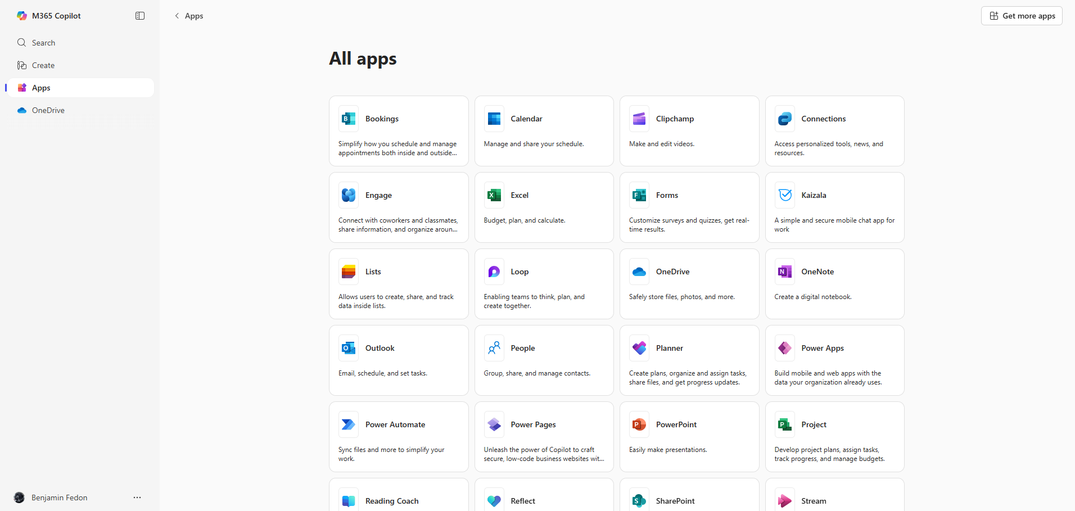Screen dimensions: 1075x511
Task: Click the Power Apps icon
Action: tap(785, 348)
